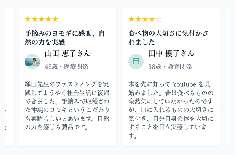The width and height of the screenshot is (235, 155).
Task: Click the 45歳・医療関係 reviewer details
Action: (66, 67)
